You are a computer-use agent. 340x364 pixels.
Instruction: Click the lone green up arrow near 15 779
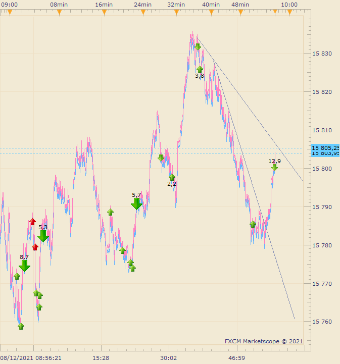point(123,250)
